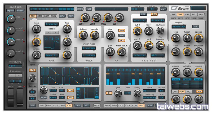Switch to the LFO1 tab
212x114 pixels.
55,106
